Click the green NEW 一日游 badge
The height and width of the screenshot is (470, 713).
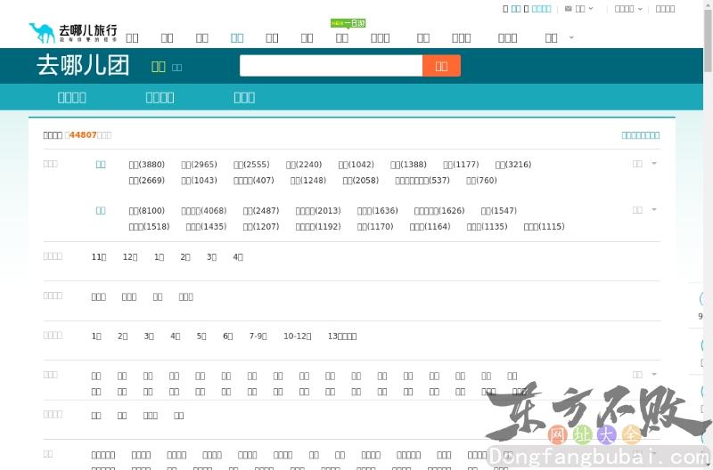click(x=348, y=23)
